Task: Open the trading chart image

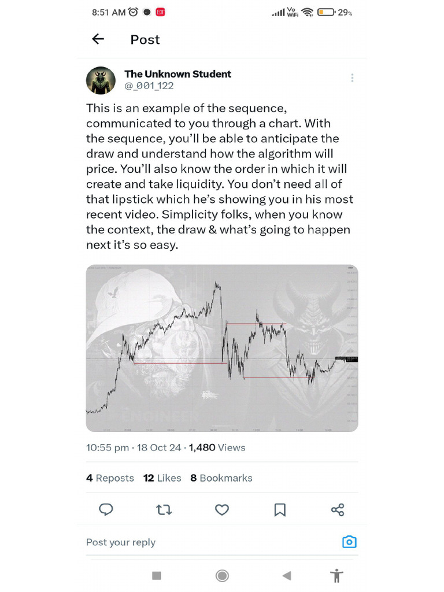Action: pyautogui.click(x=222, y=348)
